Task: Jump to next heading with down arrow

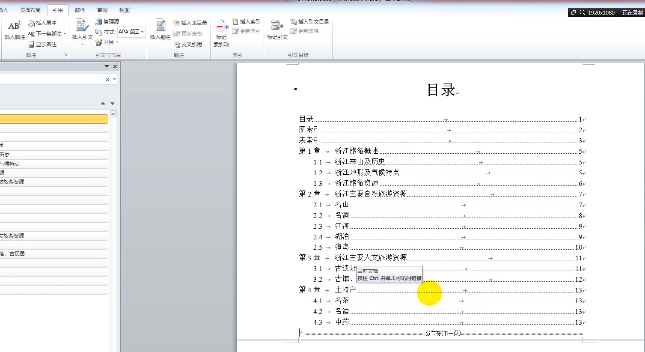Action: (112, 104)
